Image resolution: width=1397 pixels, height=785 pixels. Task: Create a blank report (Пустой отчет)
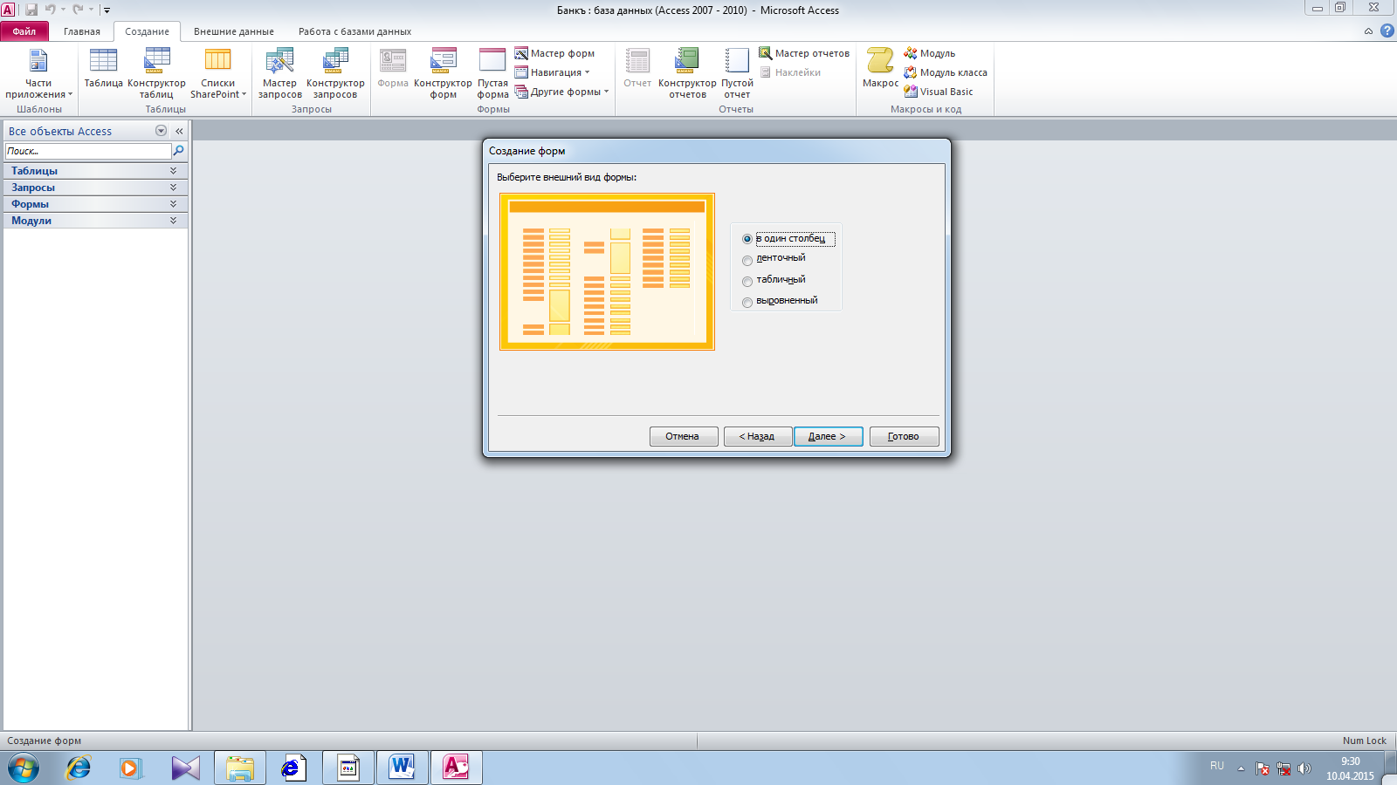[x=737, y=74]
